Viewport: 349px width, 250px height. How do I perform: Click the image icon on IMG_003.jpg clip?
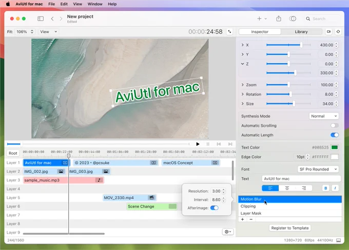point(106,171)
